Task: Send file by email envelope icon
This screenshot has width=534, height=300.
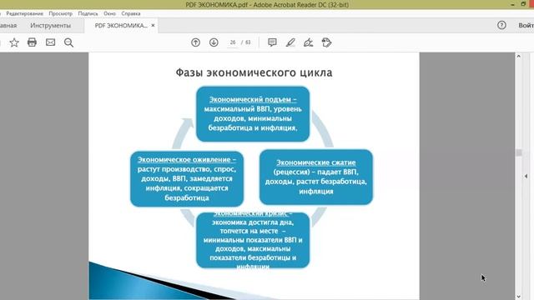Action: pyautogui.click(x=50, y=42)
